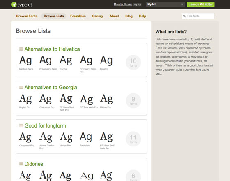
Task: Open the Browse Fonts tab
Action: coord(27,16)
